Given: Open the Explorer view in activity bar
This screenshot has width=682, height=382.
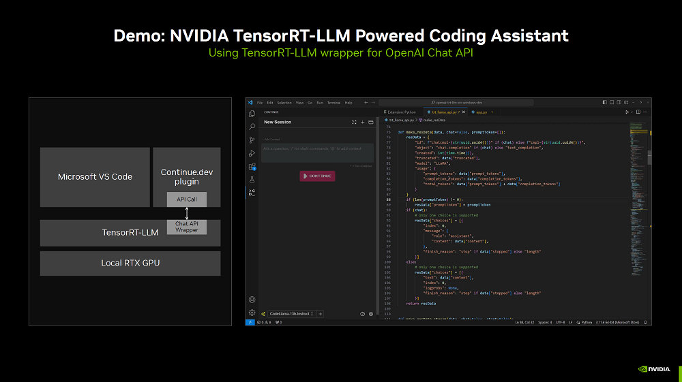Looking at the screenshot, I should click(x=252, y=114).
